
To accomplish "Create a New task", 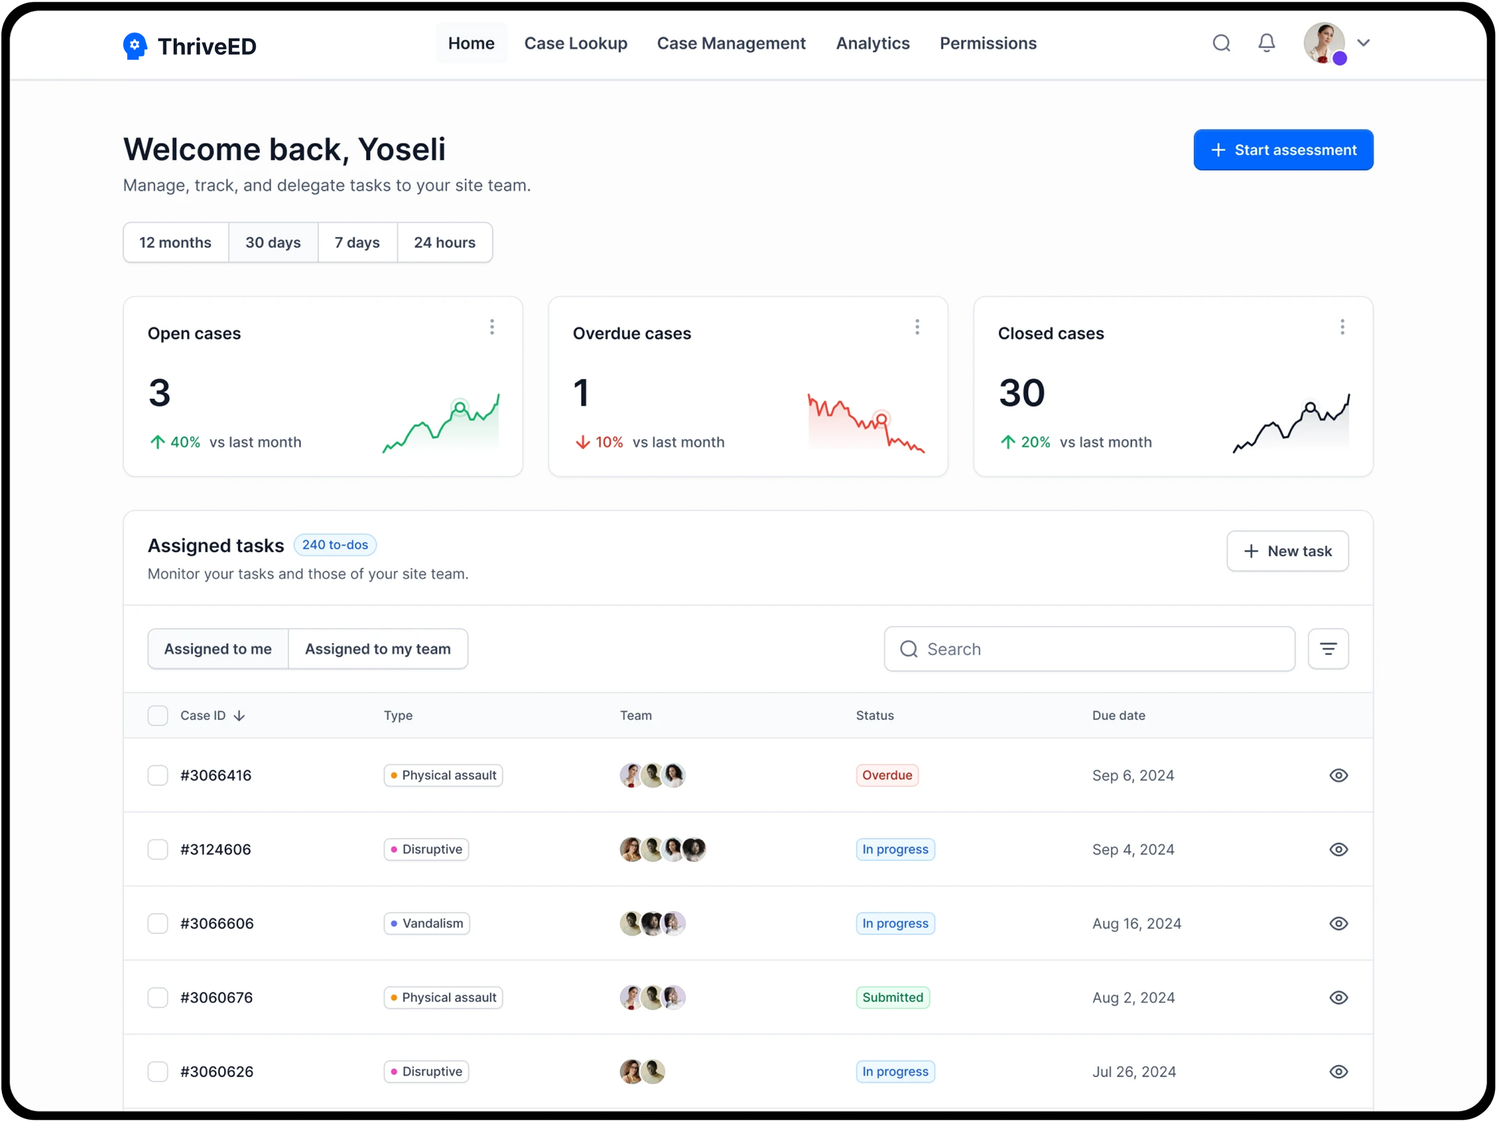I will point(1286,552).
